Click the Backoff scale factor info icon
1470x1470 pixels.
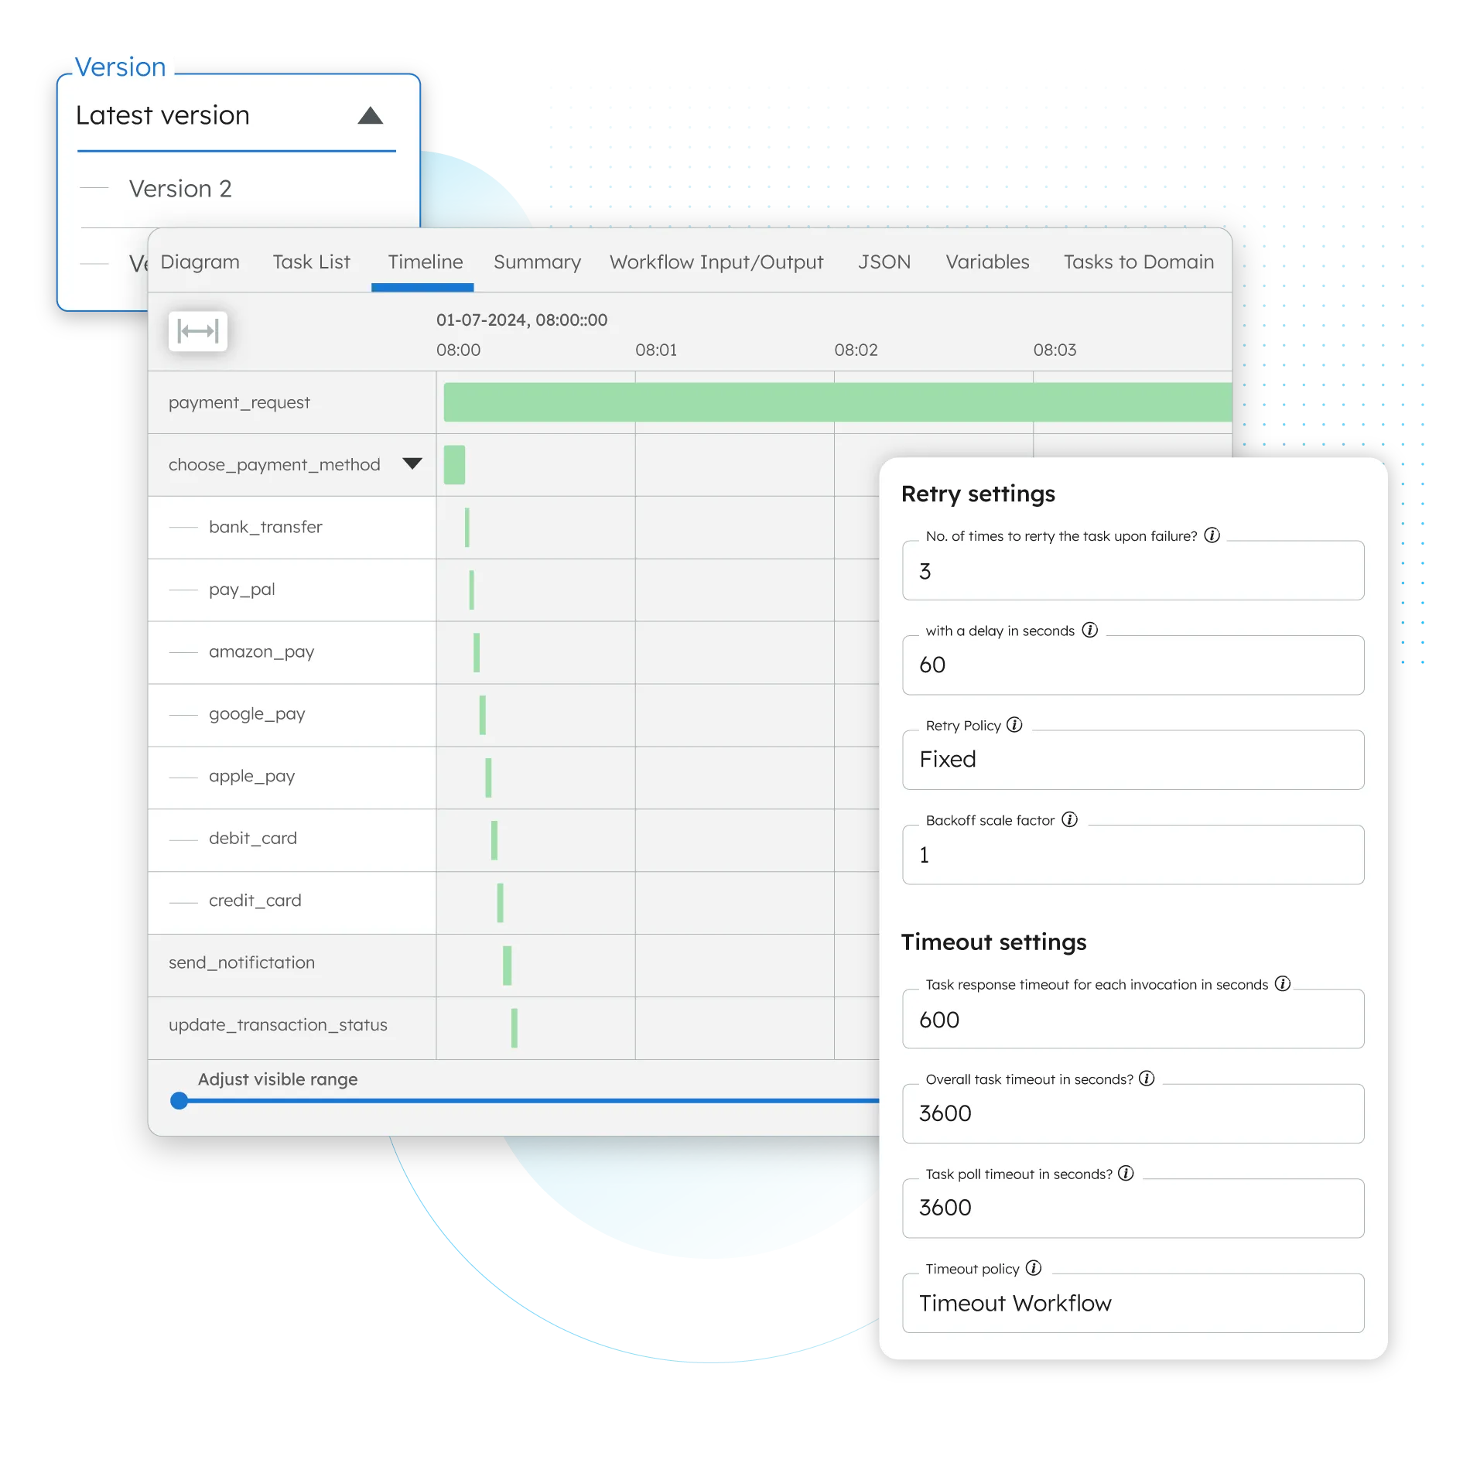coord(1070,820)
